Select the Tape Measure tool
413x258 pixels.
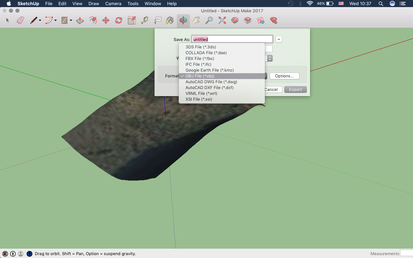coord(145,21)
